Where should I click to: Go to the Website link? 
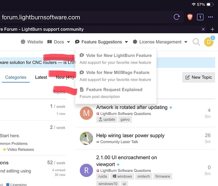[35, 42]
